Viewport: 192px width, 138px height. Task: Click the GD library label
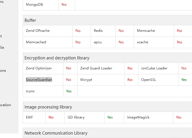tap(76, 117)
